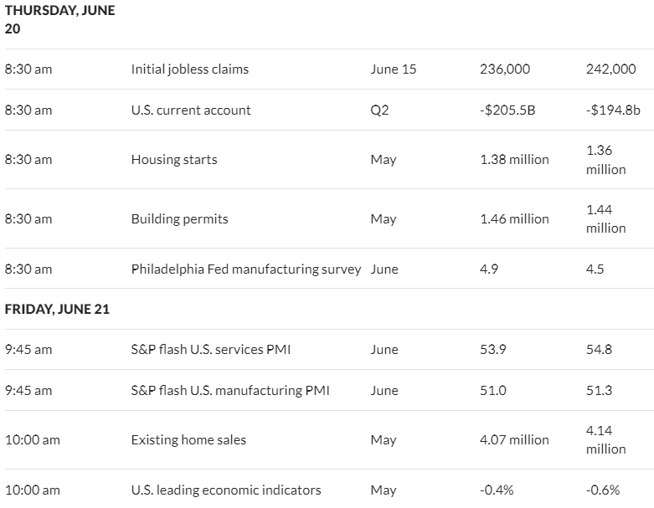Click the 236,000 jobless claims value
Image resolution: width=654 pixels, height=508 pixels.
click(505, 69)
